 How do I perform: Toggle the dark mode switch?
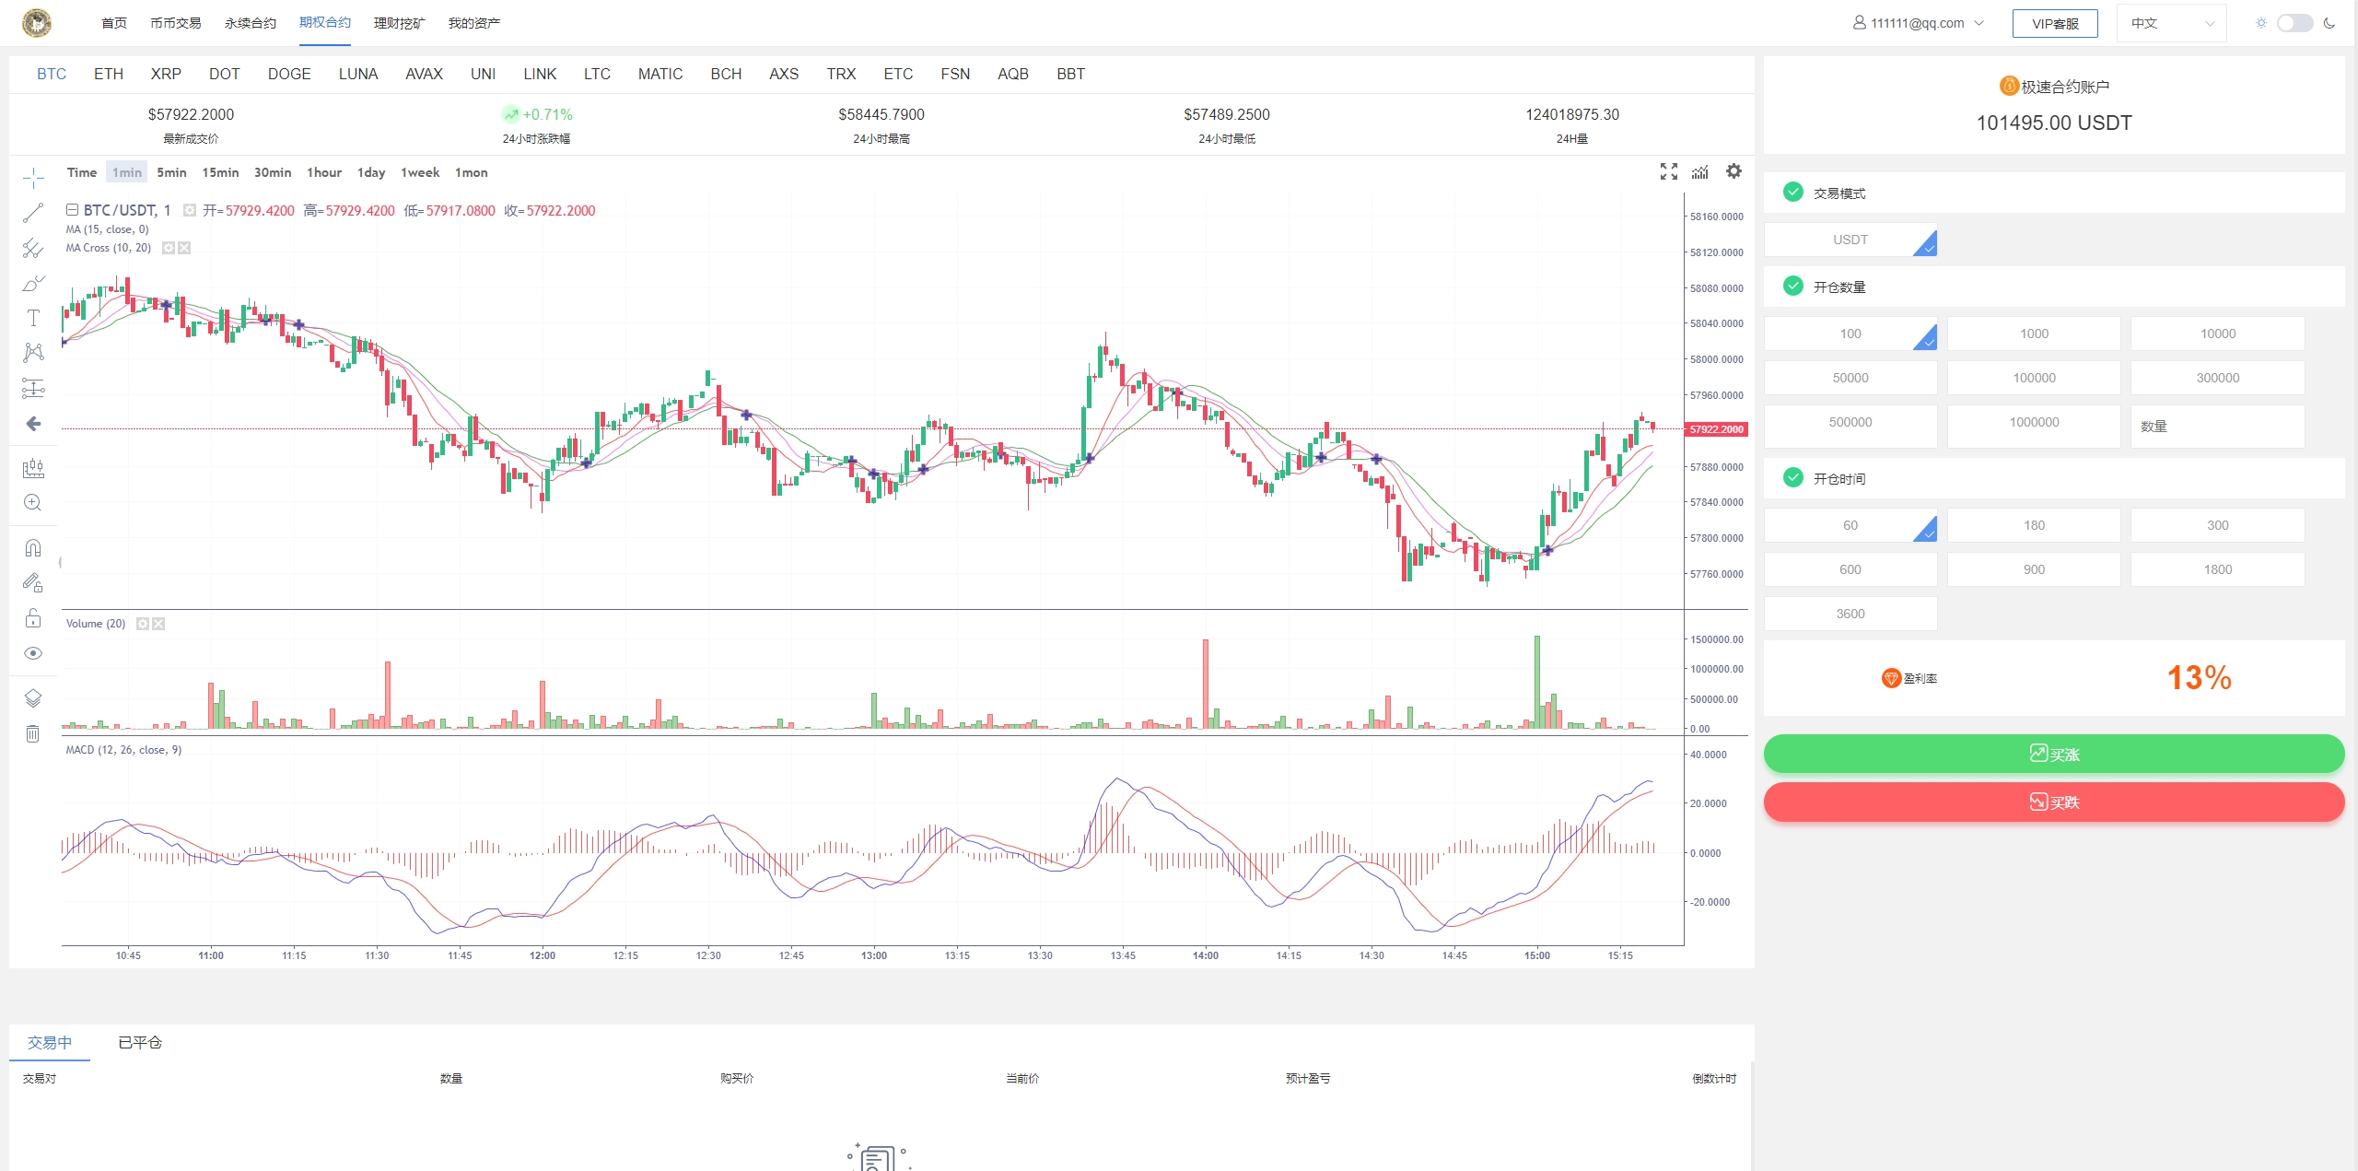tap(2294, 23)
